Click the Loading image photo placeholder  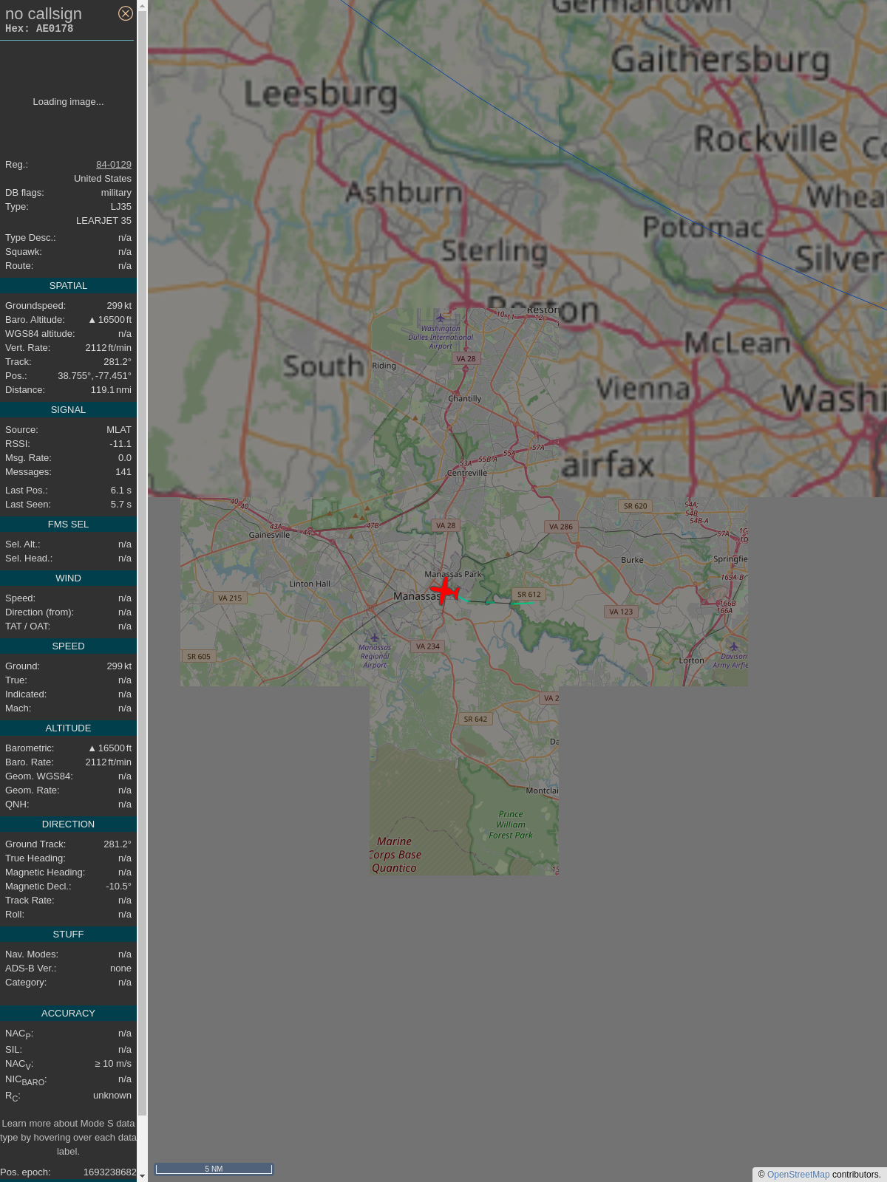[x=68, y=102]
